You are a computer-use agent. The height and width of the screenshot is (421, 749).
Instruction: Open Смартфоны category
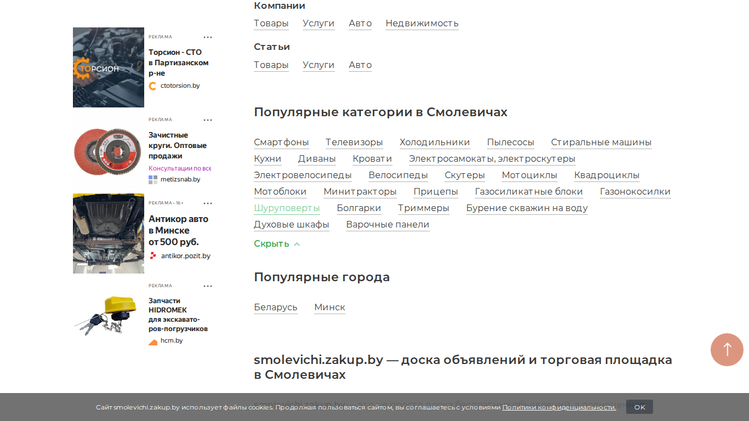pos(281,143)
